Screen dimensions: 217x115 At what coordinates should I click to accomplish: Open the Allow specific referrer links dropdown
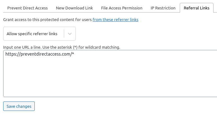point(39,34)
